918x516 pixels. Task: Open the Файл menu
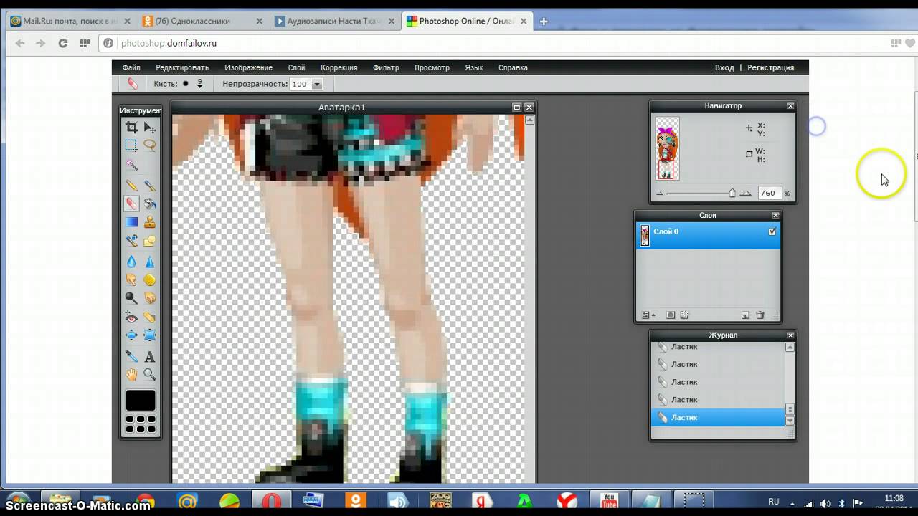tap(131, 67)
